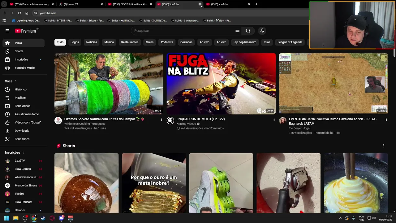Open File Explorer from taskbar

16,218
